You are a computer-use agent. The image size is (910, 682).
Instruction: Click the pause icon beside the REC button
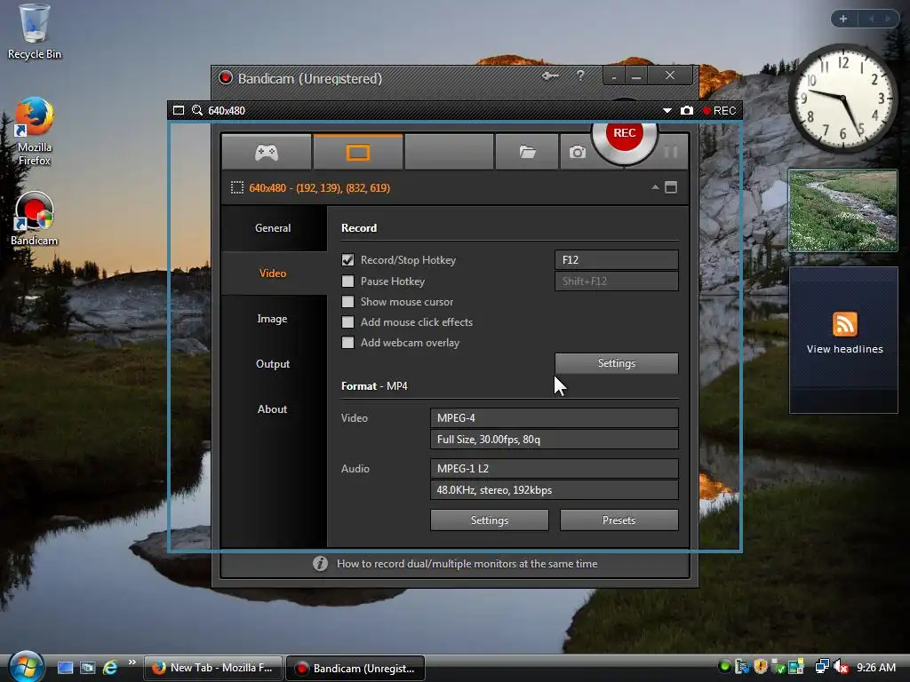point(670,152)
